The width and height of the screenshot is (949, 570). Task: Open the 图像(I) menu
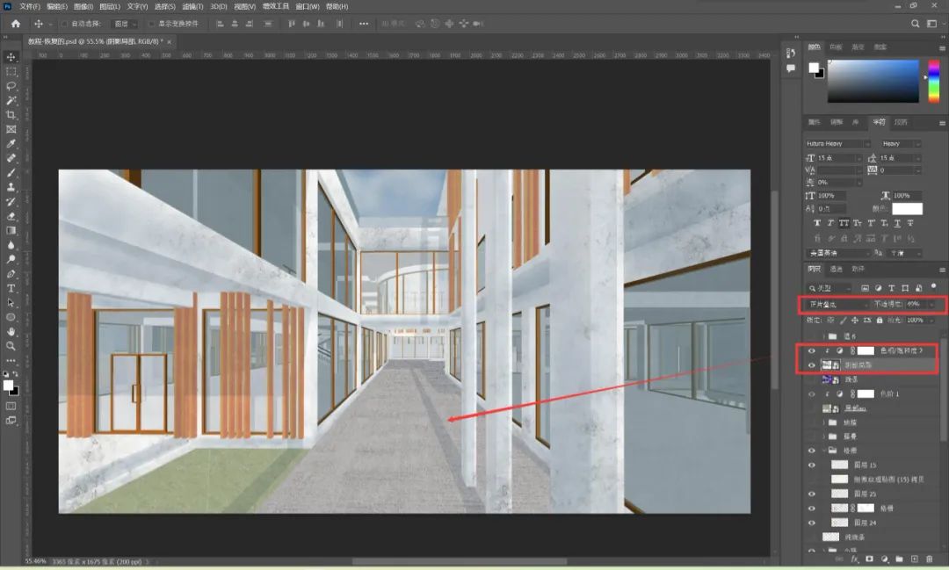[83, 7]
